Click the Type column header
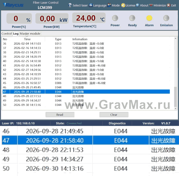 [x=58, y=39]
